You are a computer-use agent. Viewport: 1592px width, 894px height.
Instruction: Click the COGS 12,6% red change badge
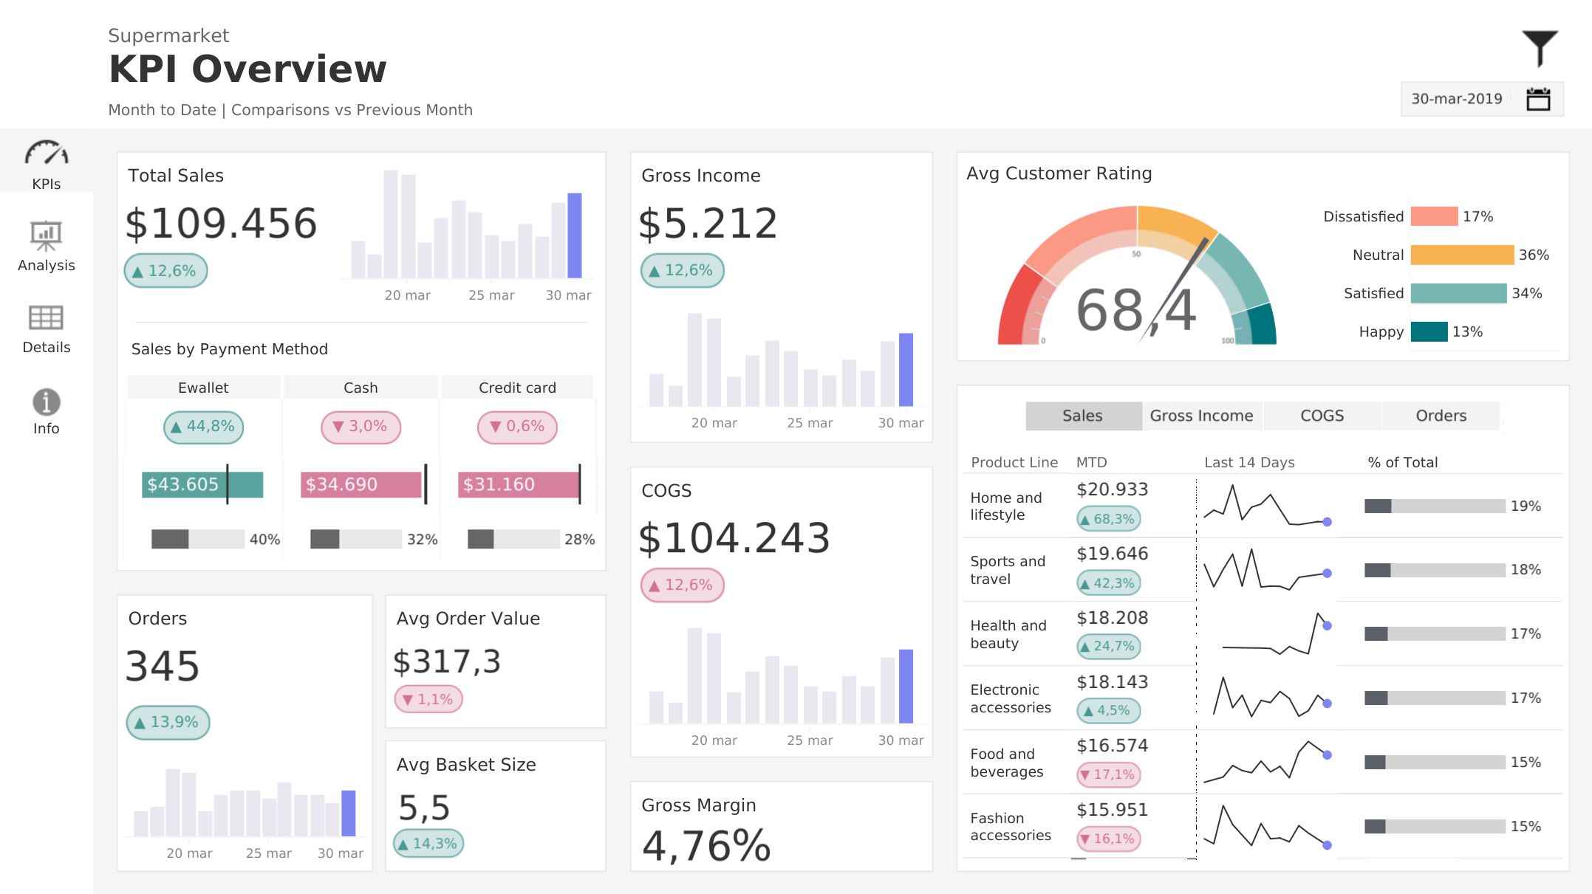682,585
